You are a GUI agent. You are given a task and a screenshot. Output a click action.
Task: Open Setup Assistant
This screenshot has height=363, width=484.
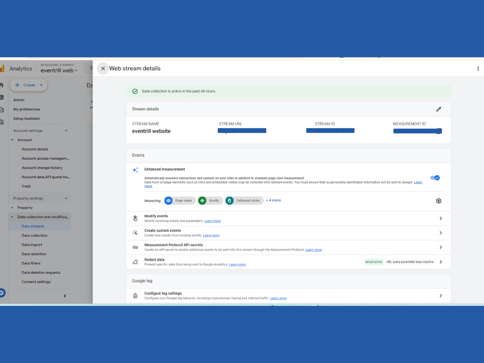click(x=27, y=119)
